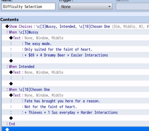Select the Show Choices command line
149x131 pixels.
(x=75, y=26)
